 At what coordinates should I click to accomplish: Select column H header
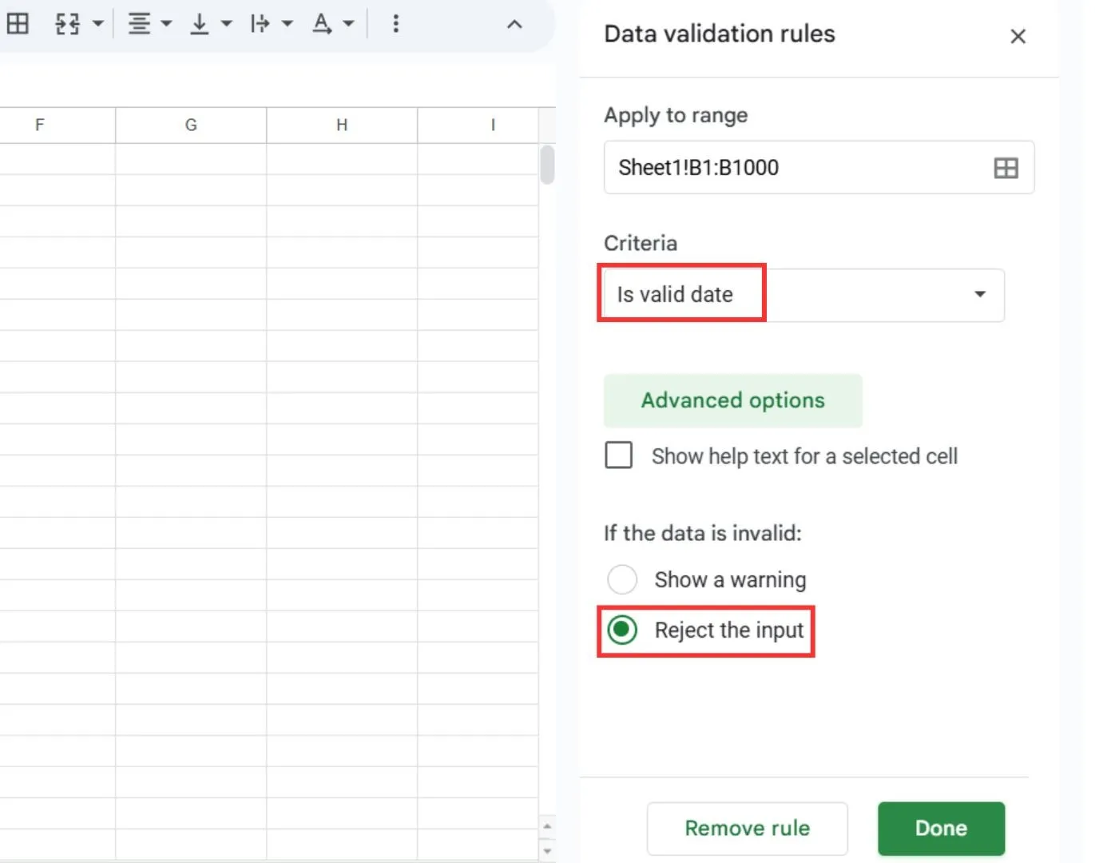click(342, 125)
